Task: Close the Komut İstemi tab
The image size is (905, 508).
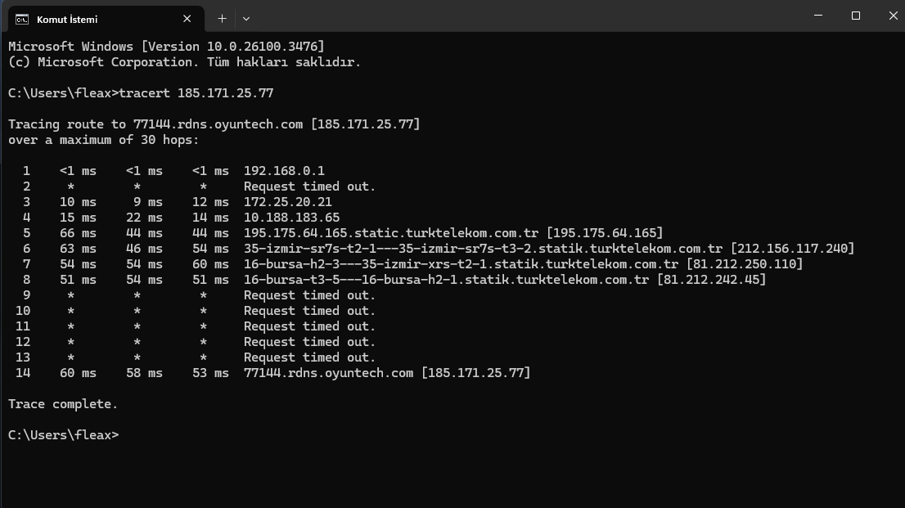Action: tap(187, 18)
